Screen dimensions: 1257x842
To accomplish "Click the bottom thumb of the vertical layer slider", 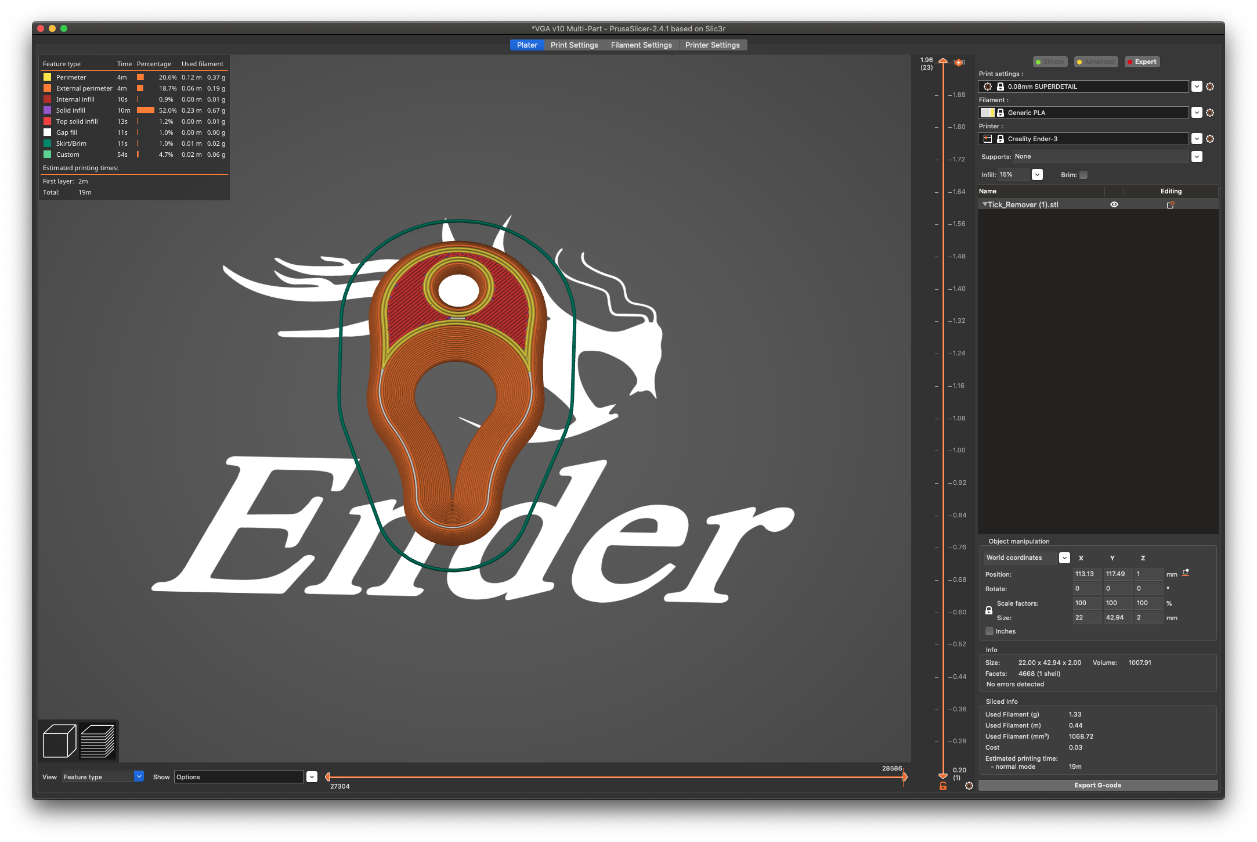I will click(x=943, y=776).
